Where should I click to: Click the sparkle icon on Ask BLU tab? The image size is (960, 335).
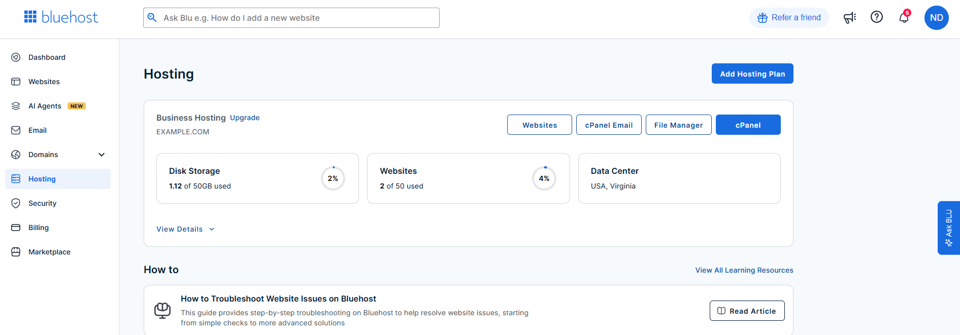[x=949, y=243]
